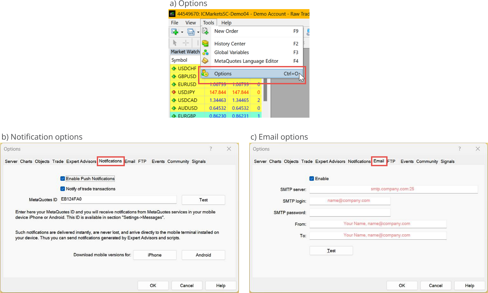The image size is (488, 293).
Task: Click the Symbol column header
Action: pos(185,60)
